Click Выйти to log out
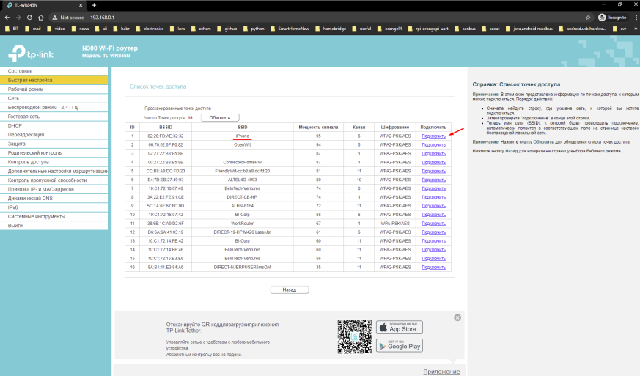 (54, 225)
